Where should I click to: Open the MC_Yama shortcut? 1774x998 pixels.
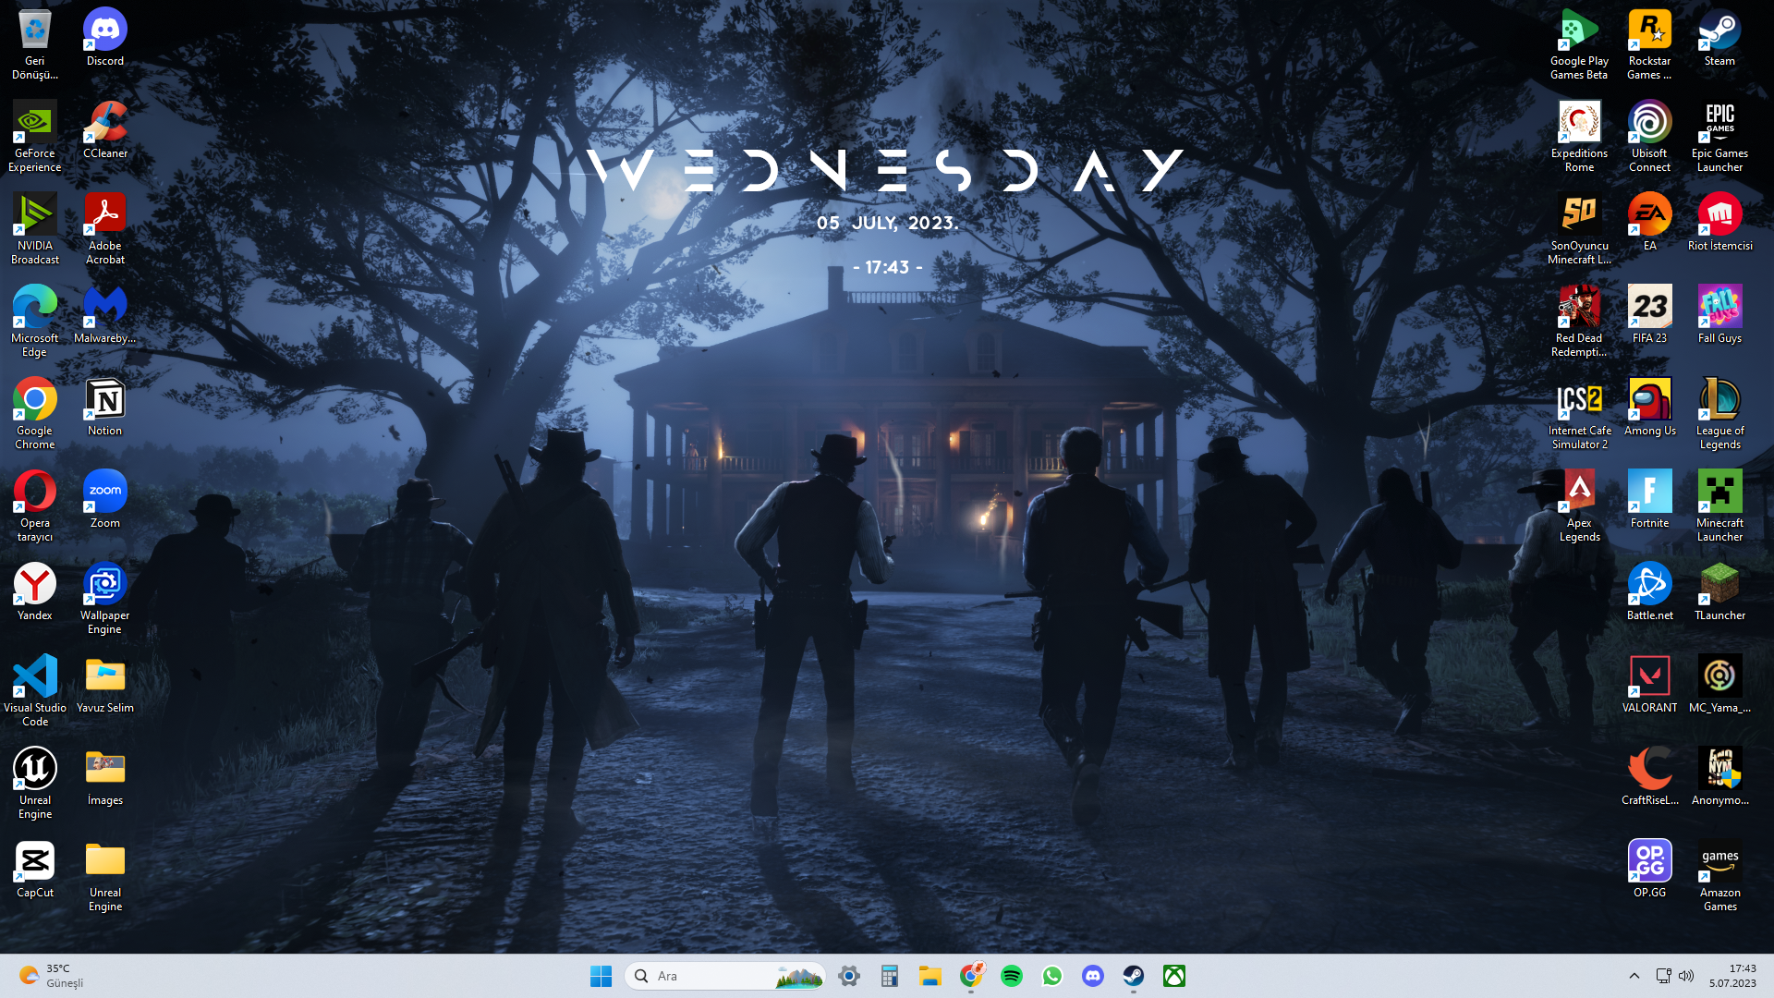[1719, 686]
